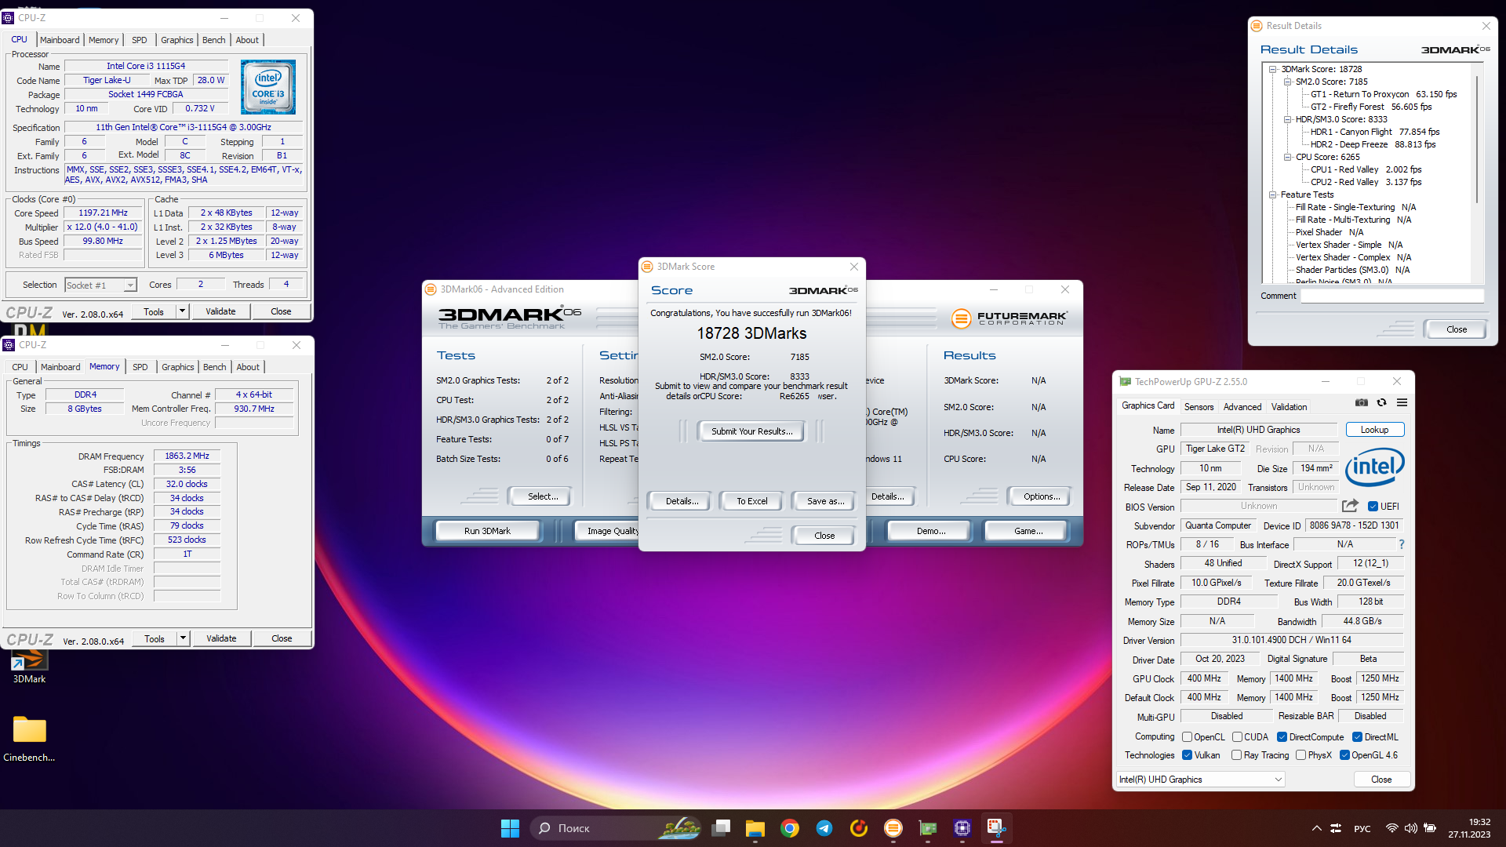The image size is (1506, 847).
Task: Click To Excel in the Score dialog
Action: (751, 501)
